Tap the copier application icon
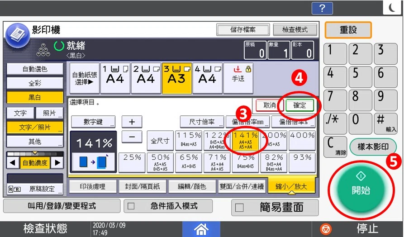Viewport: 404px width, 237px height. click(x=18, y=36)
